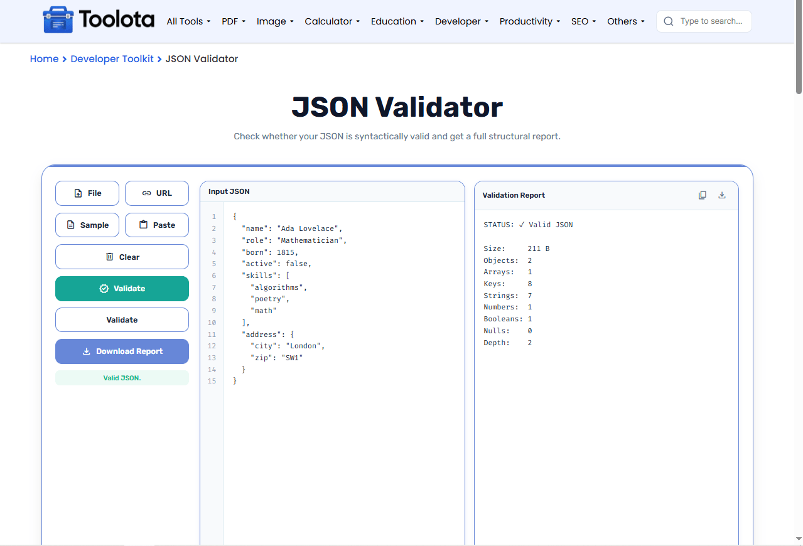The image size is (803, 546).
Task: Click the Toolota toolbox logo icon
Action: pyautogui.click(x=58, y=21)
